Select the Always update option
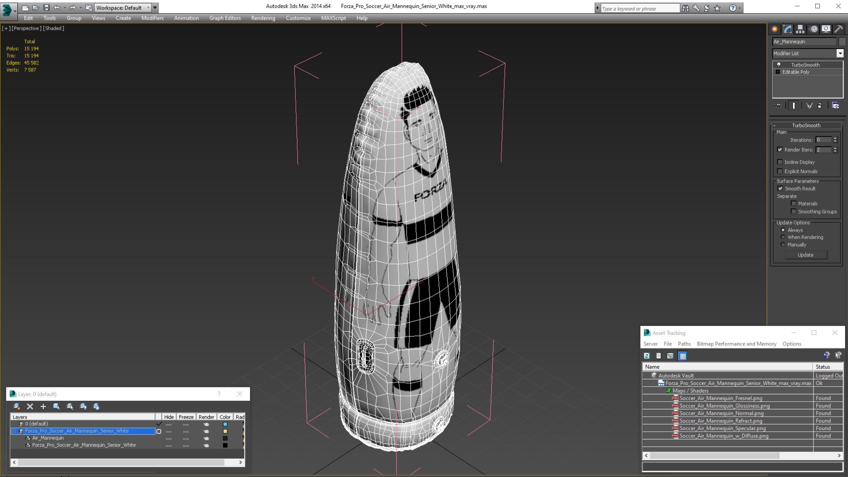 (x=783, y=230)
